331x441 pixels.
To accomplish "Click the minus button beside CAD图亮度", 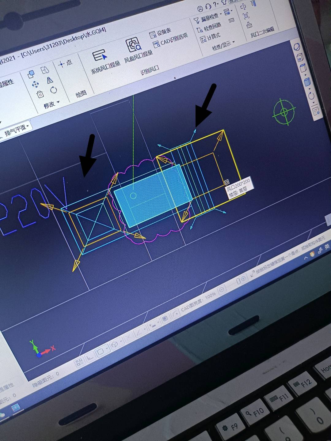I will (x=222, y=289).
